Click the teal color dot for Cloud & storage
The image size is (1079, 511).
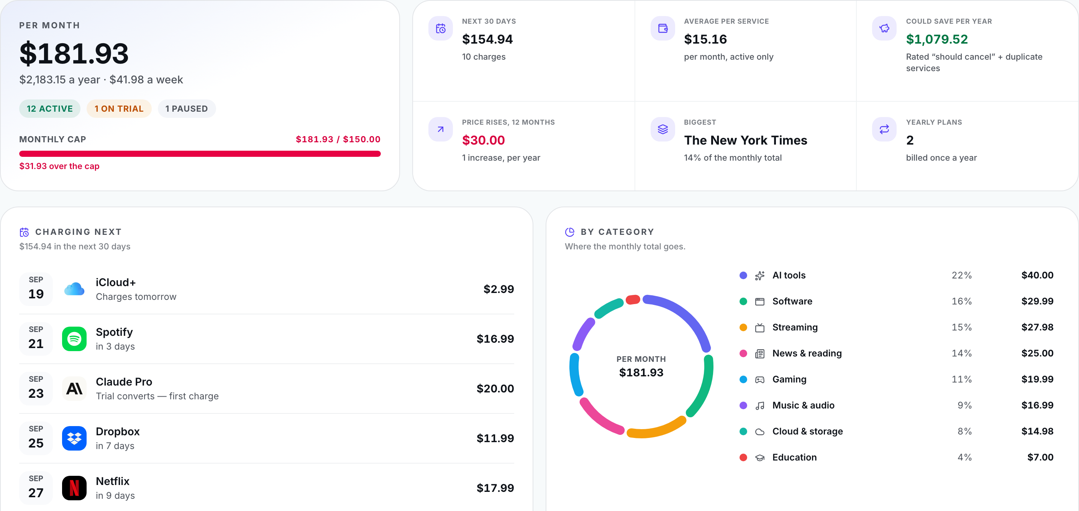743,431
